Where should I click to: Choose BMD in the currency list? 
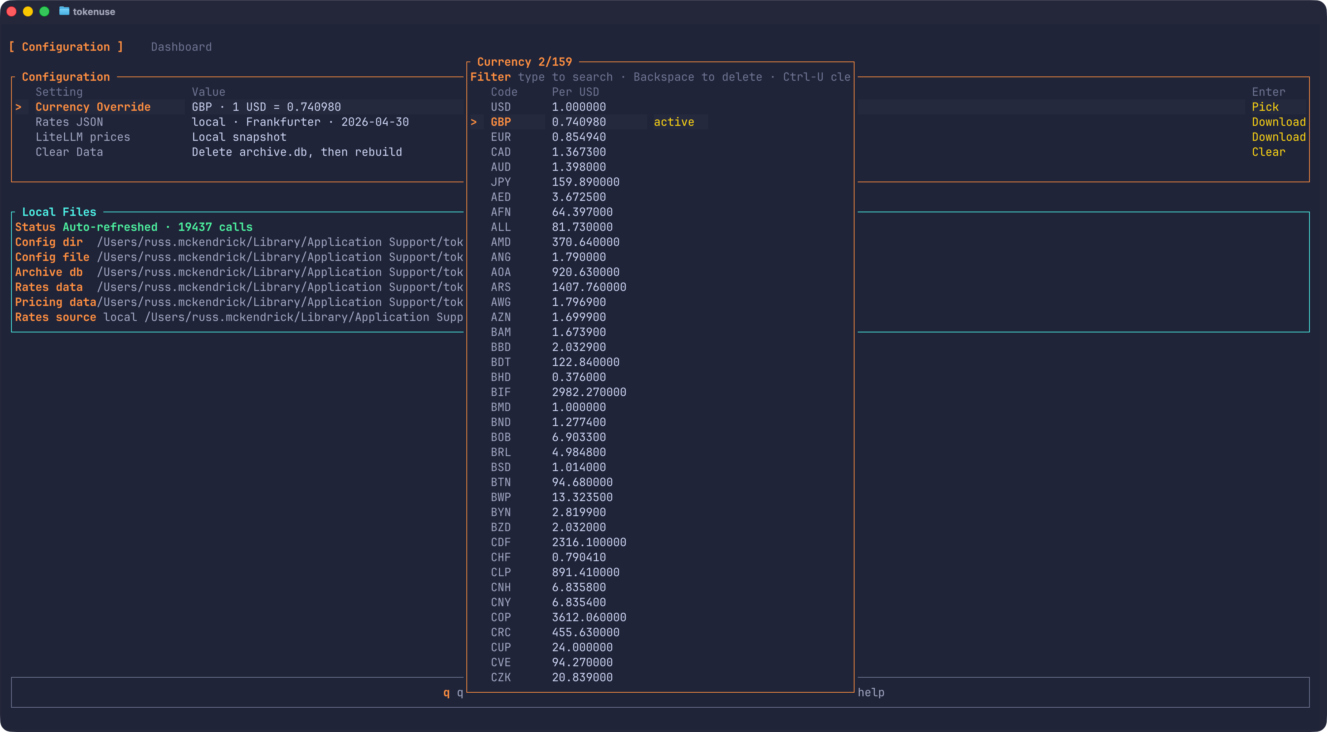pyautogui.click(x=660, y=407)
